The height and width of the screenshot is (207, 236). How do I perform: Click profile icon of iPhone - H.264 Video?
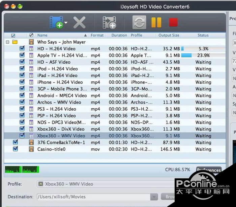click(x=31, y=82)
